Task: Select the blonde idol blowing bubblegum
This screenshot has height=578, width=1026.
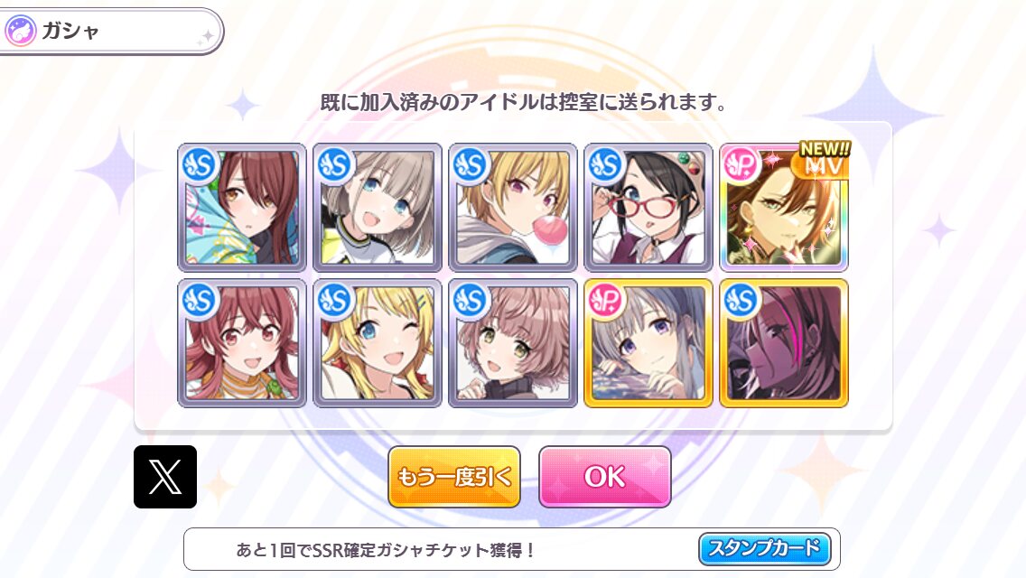Action: (513, 208)
